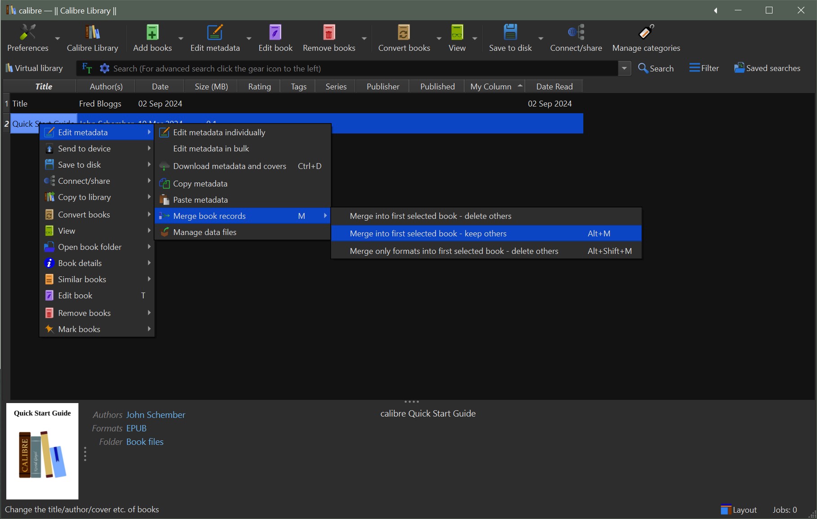Sort by the My Column header
The image size is (817, 519).
tap(494, 86)
